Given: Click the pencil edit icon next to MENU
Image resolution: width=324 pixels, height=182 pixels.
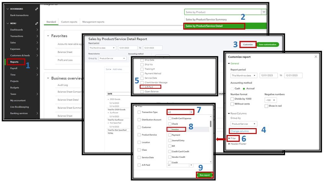Looking at the screenshot, I should (x=37, y=23).
